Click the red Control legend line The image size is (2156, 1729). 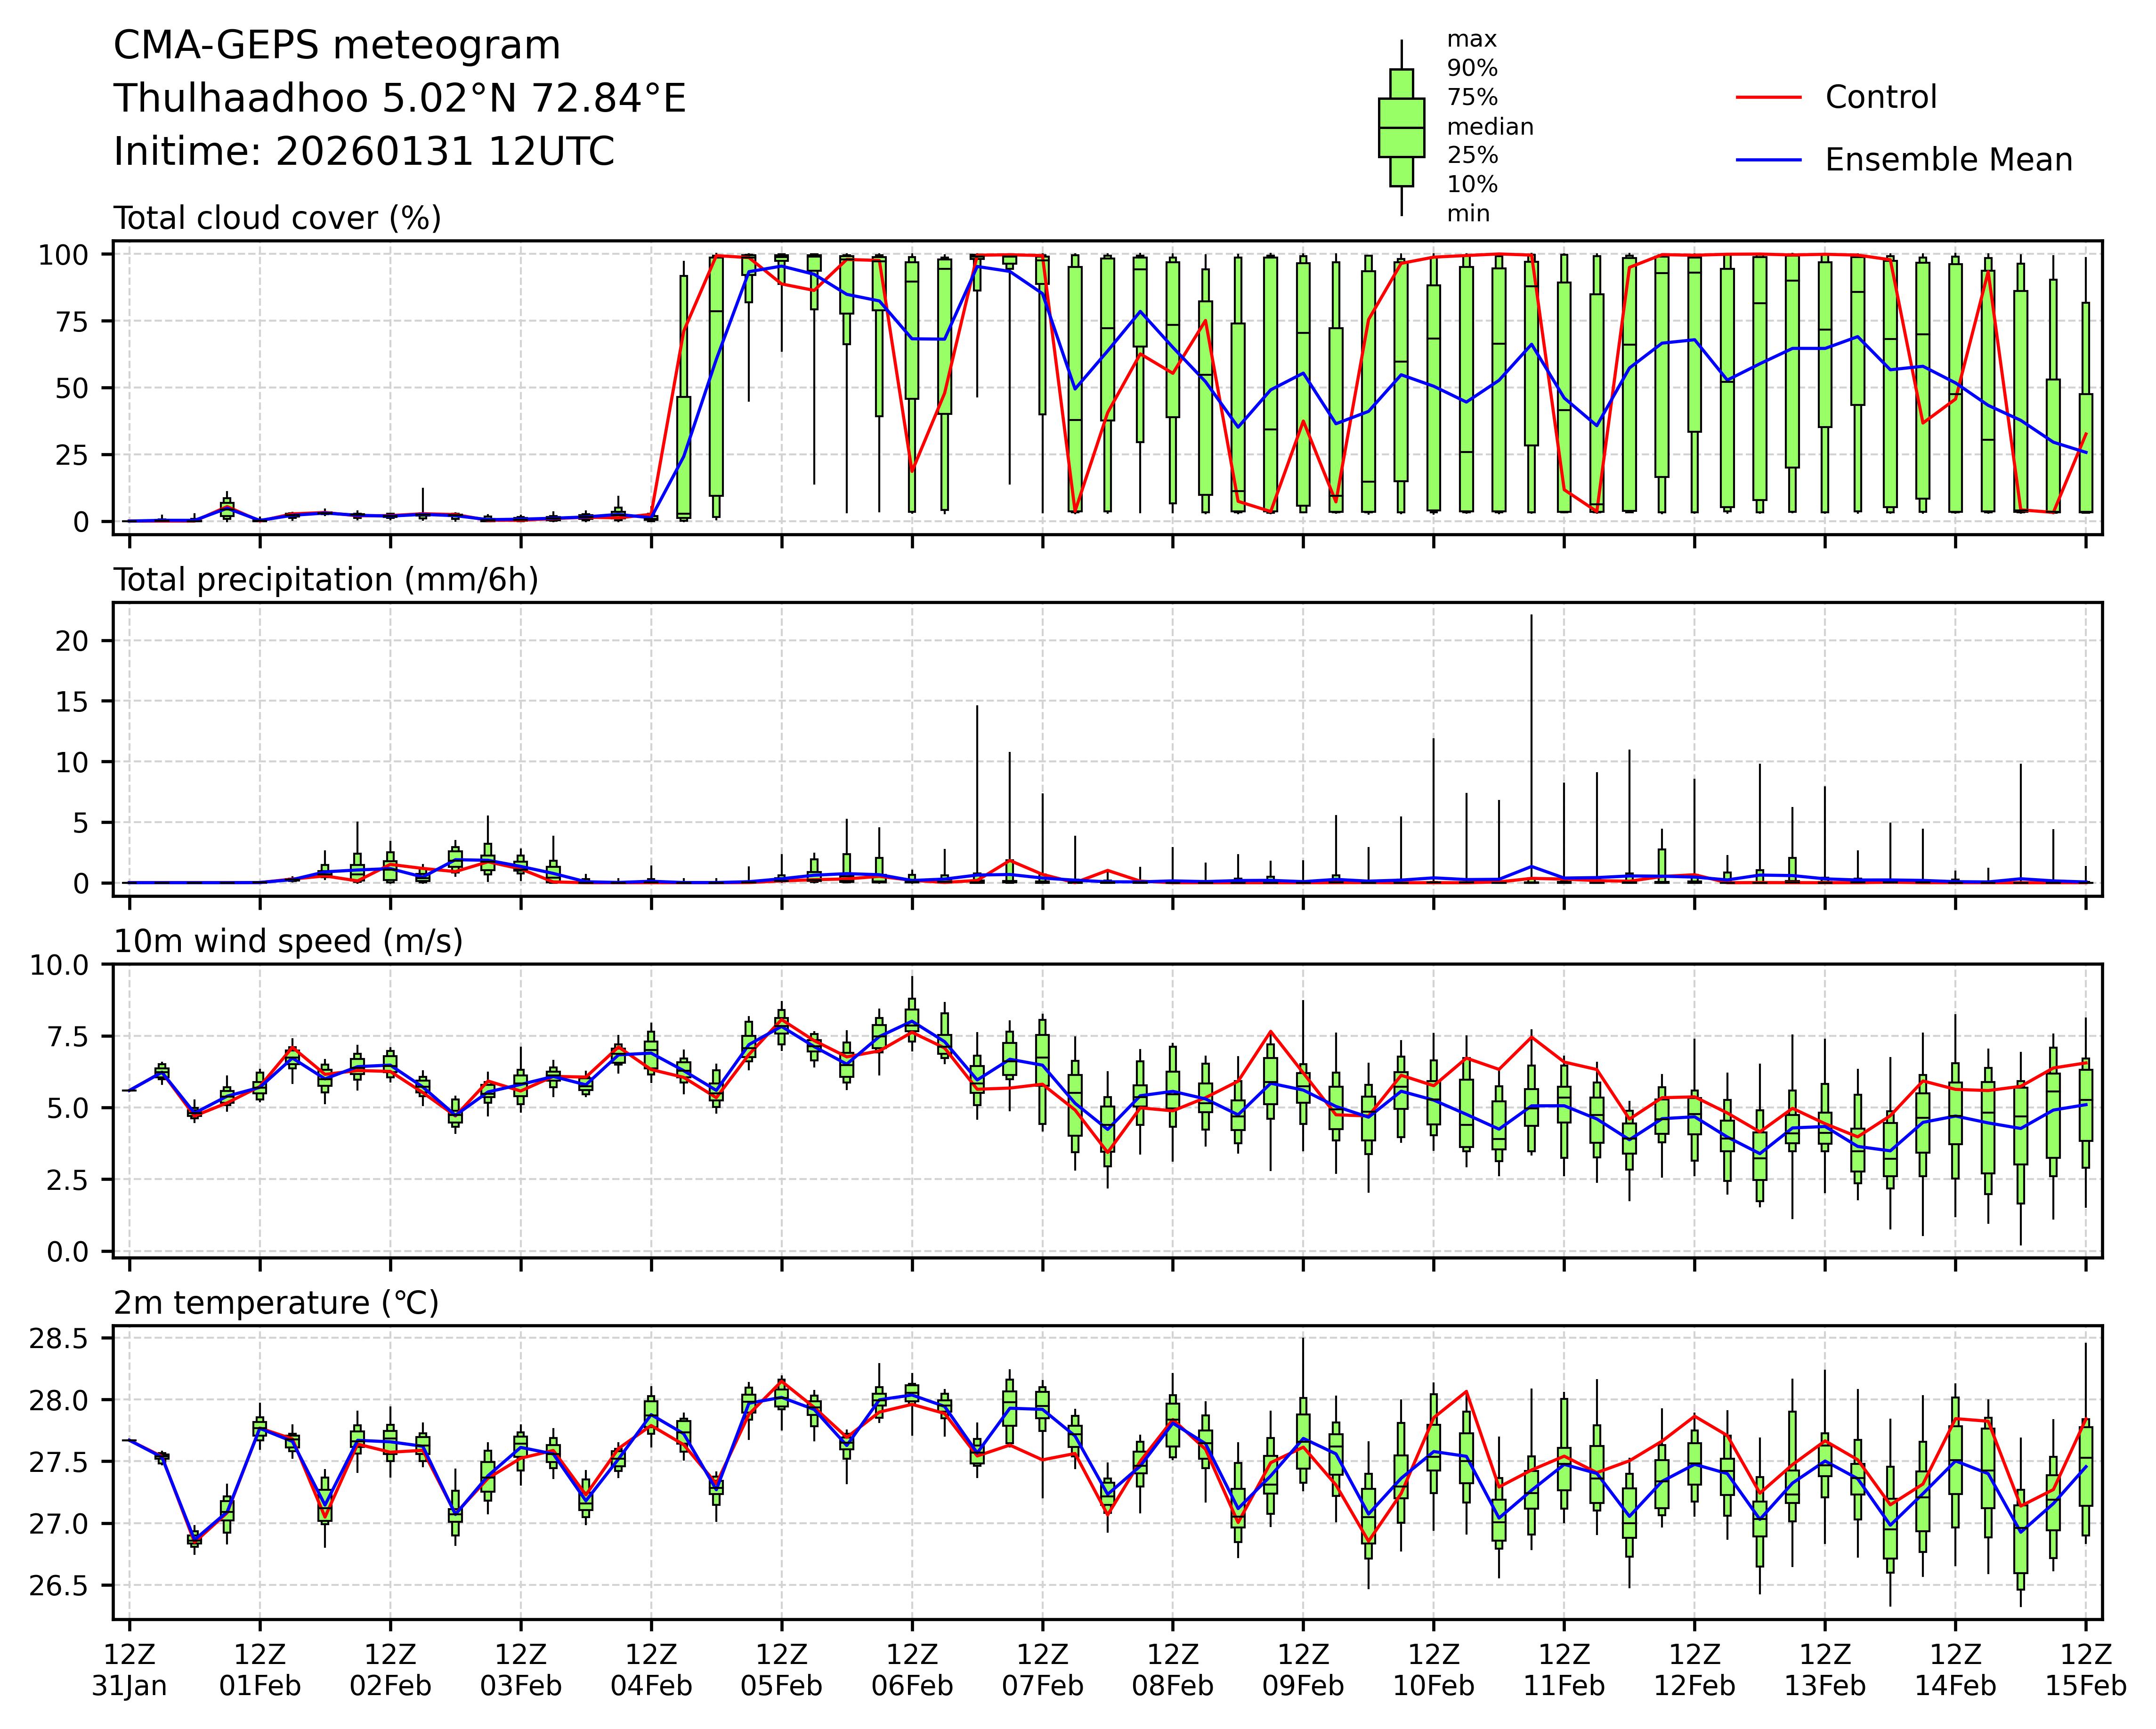1768,98
